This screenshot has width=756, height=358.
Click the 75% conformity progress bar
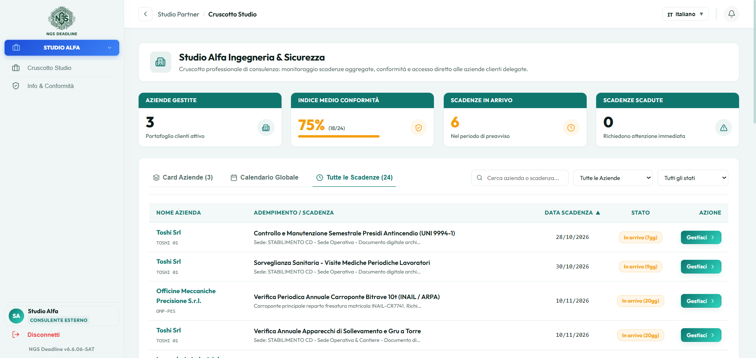tap(339, 136)
